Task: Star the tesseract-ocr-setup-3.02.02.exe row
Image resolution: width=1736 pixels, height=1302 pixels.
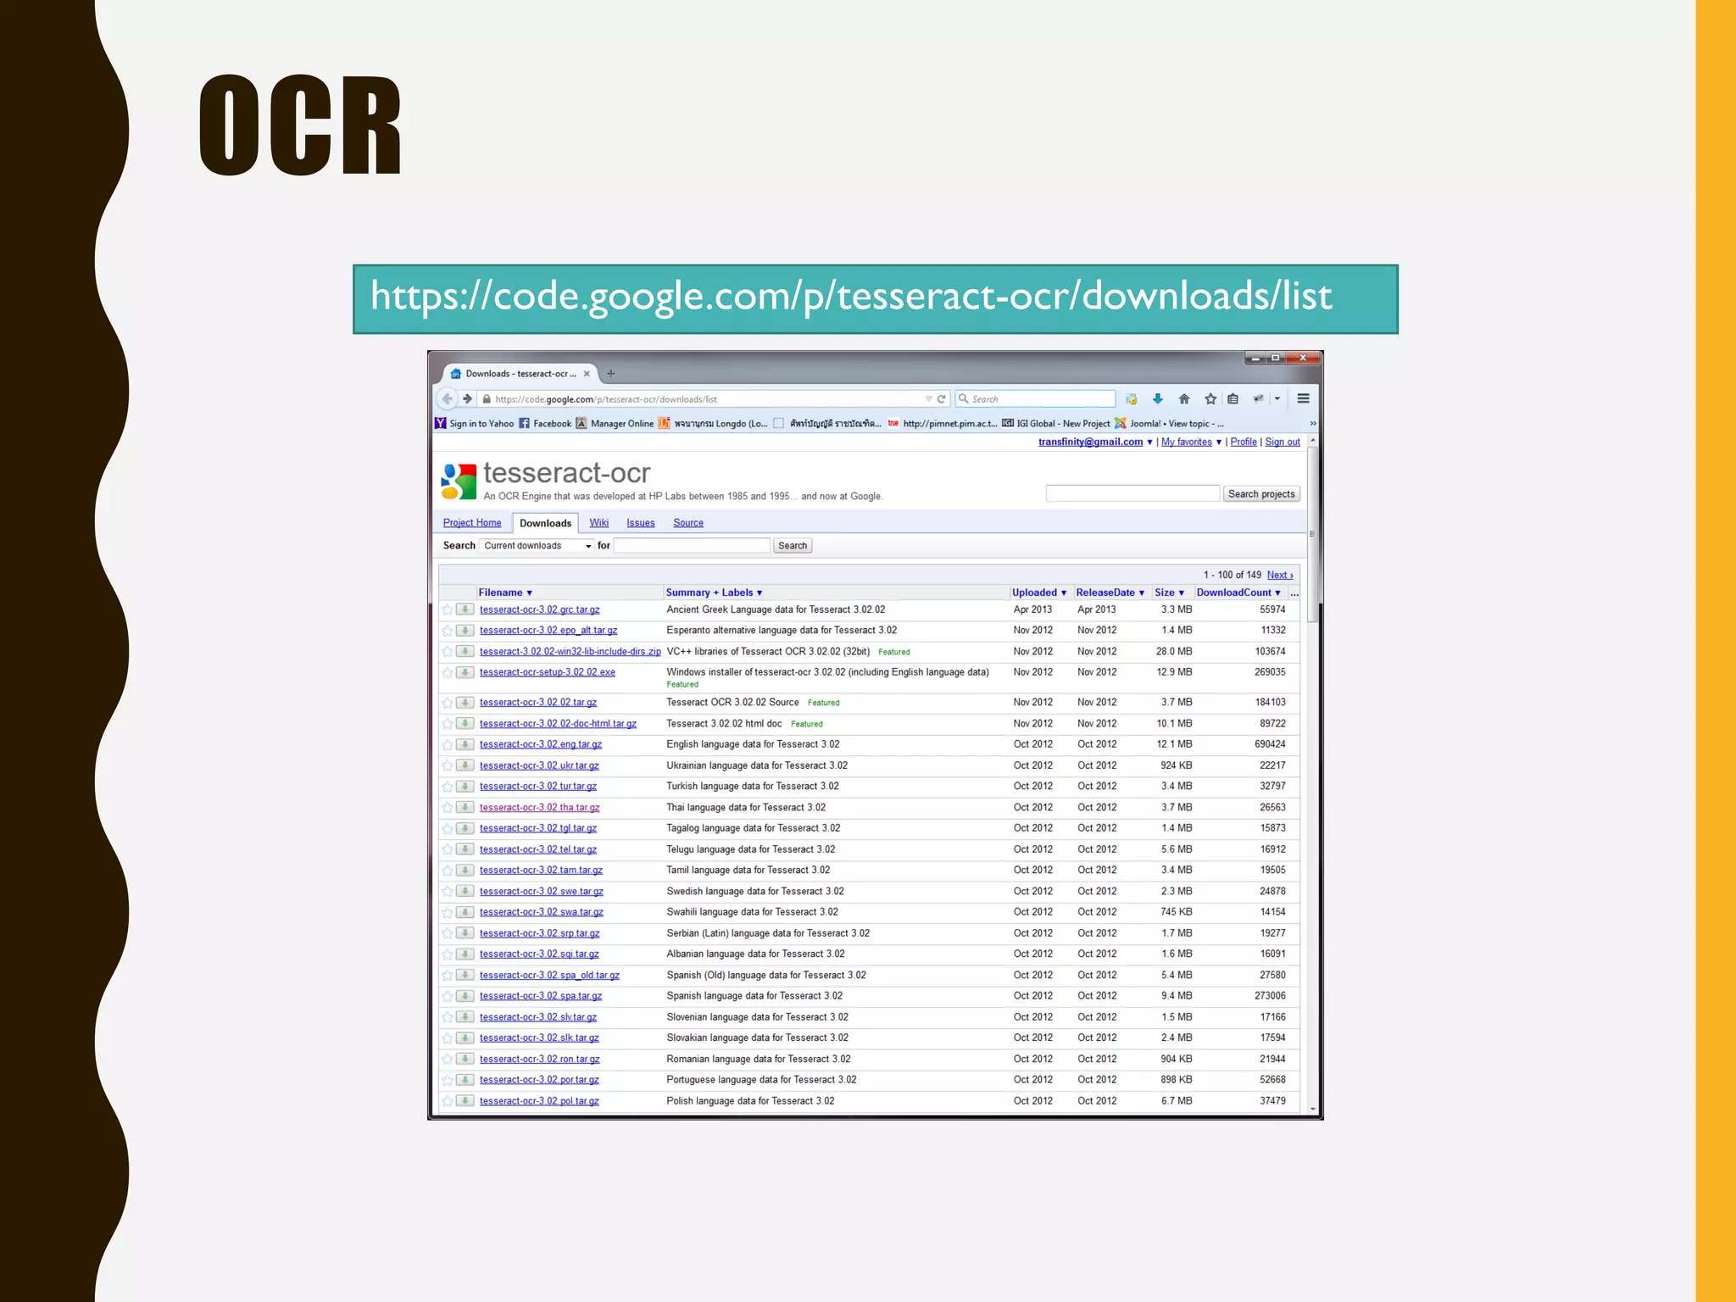Action: point(448,672)
